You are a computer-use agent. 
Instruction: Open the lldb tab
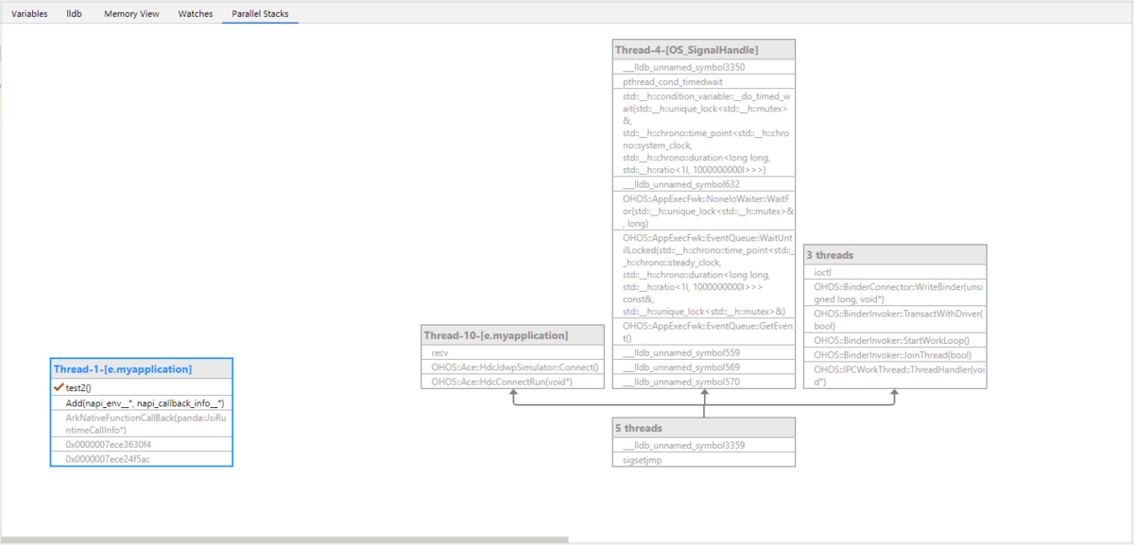(x=74, y=14)
